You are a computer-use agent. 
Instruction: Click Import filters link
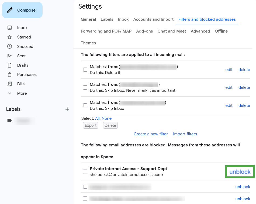coord(185,134)
